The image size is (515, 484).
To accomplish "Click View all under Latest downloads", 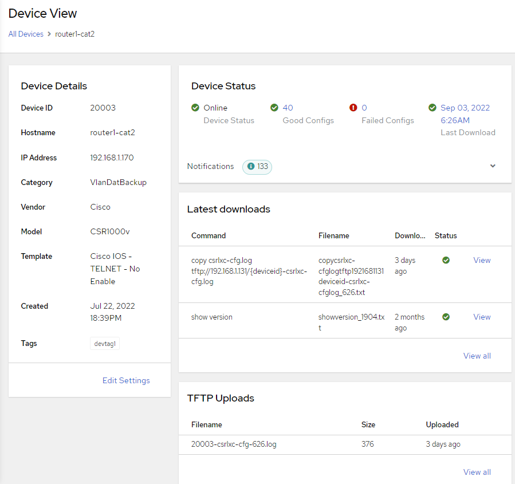I will point(477,356).
